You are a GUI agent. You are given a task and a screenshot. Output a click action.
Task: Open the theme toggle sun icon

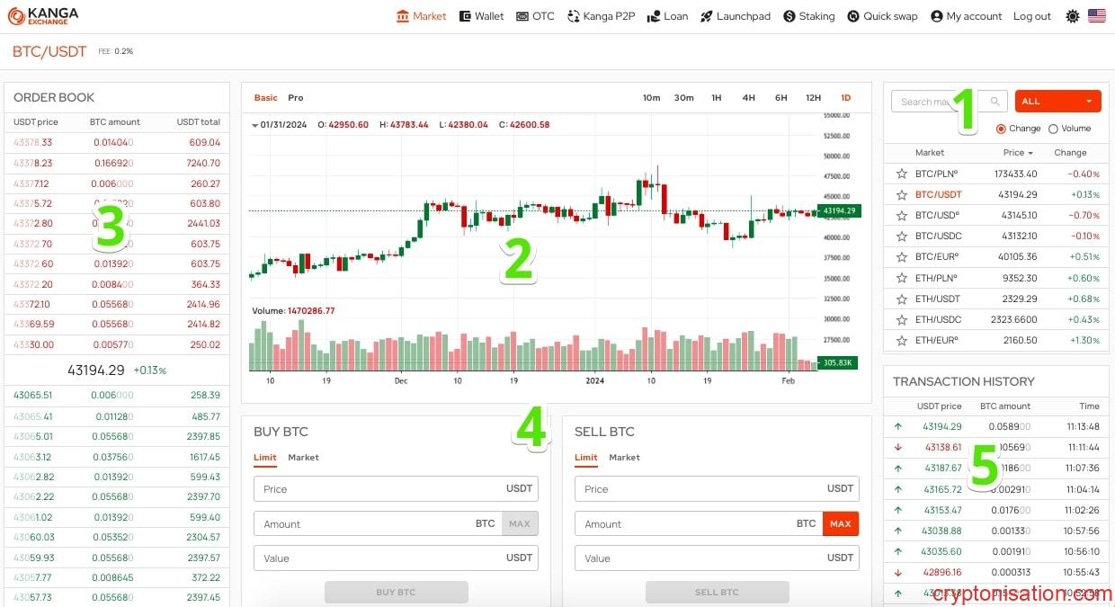point(1072,16)
